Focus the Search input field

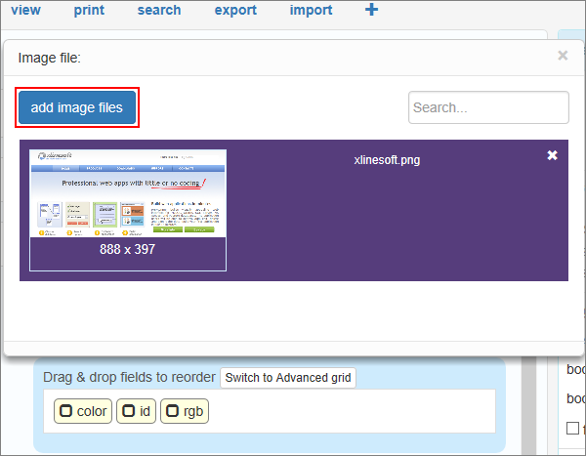pyautogui.click(x=488, y=107)
